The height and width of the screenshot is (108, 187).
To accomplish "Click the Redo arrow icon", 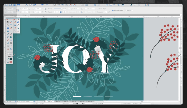I will (47, 5).
